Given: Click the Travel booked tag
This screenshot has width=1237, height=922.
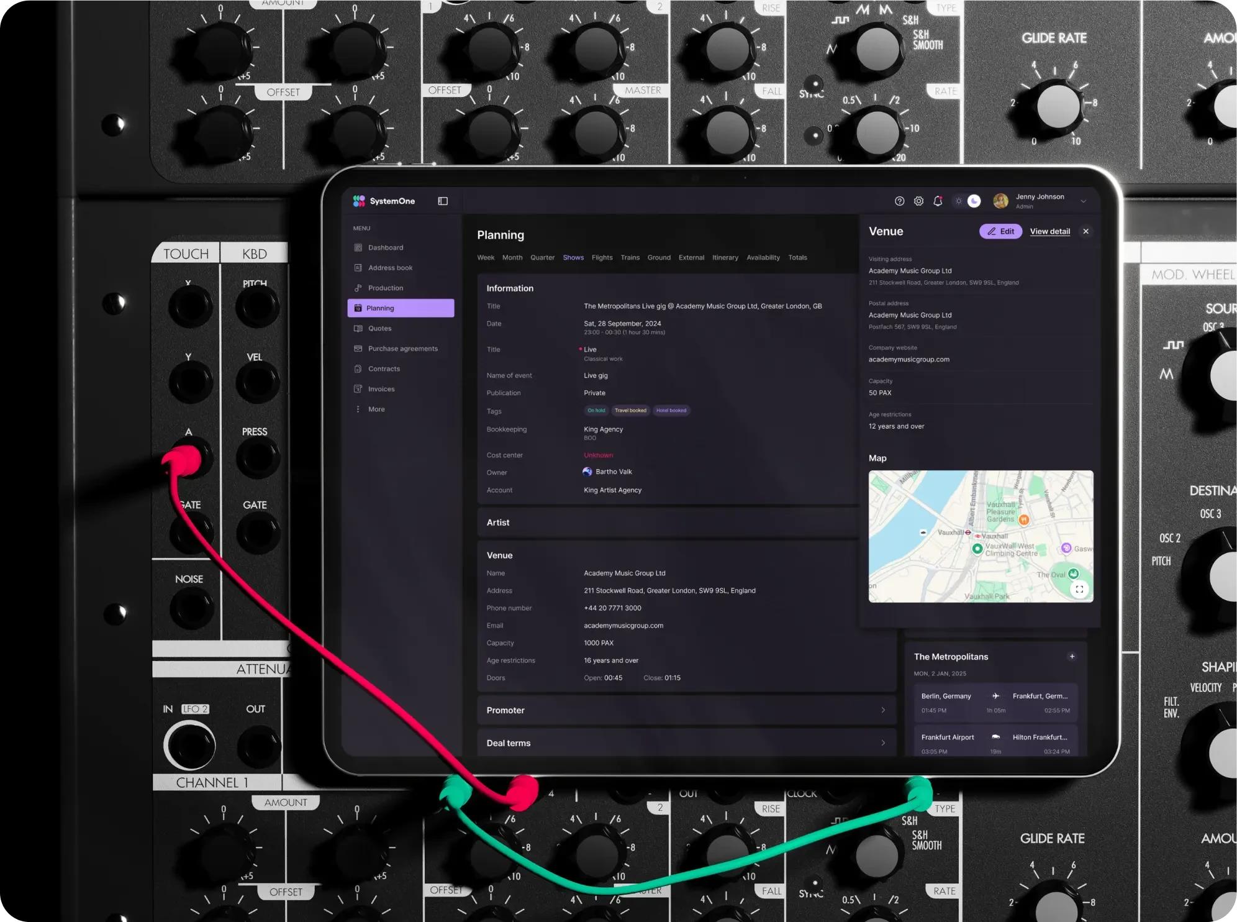Looking at the screenshot, I should [630, 411].
